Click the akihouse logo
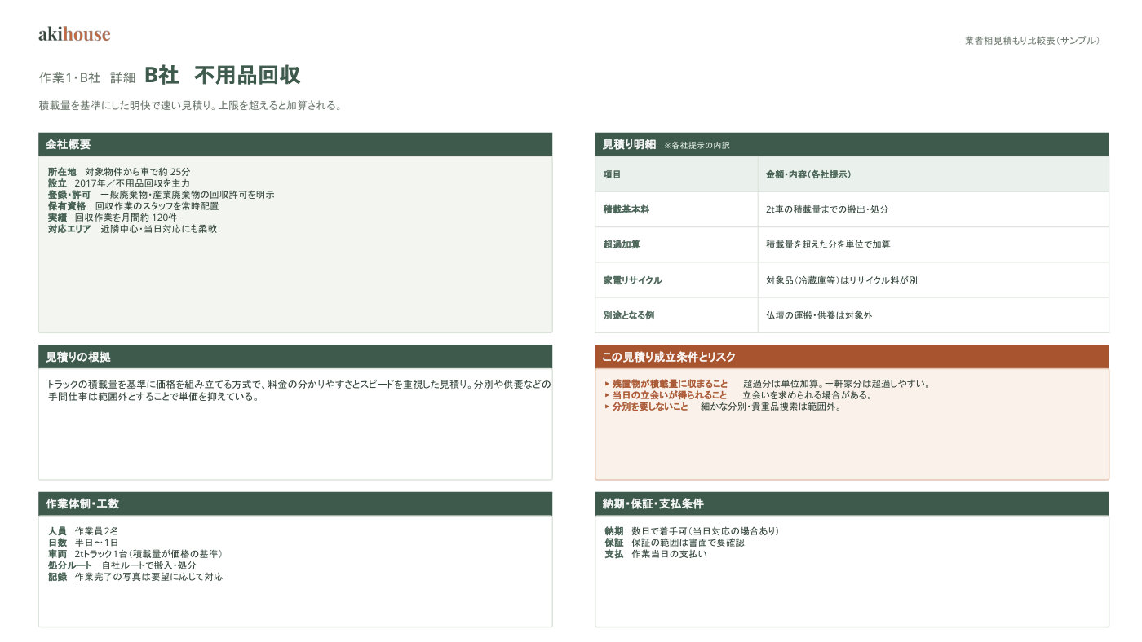This screenshot has height=642, width=1142. (74, 34)
